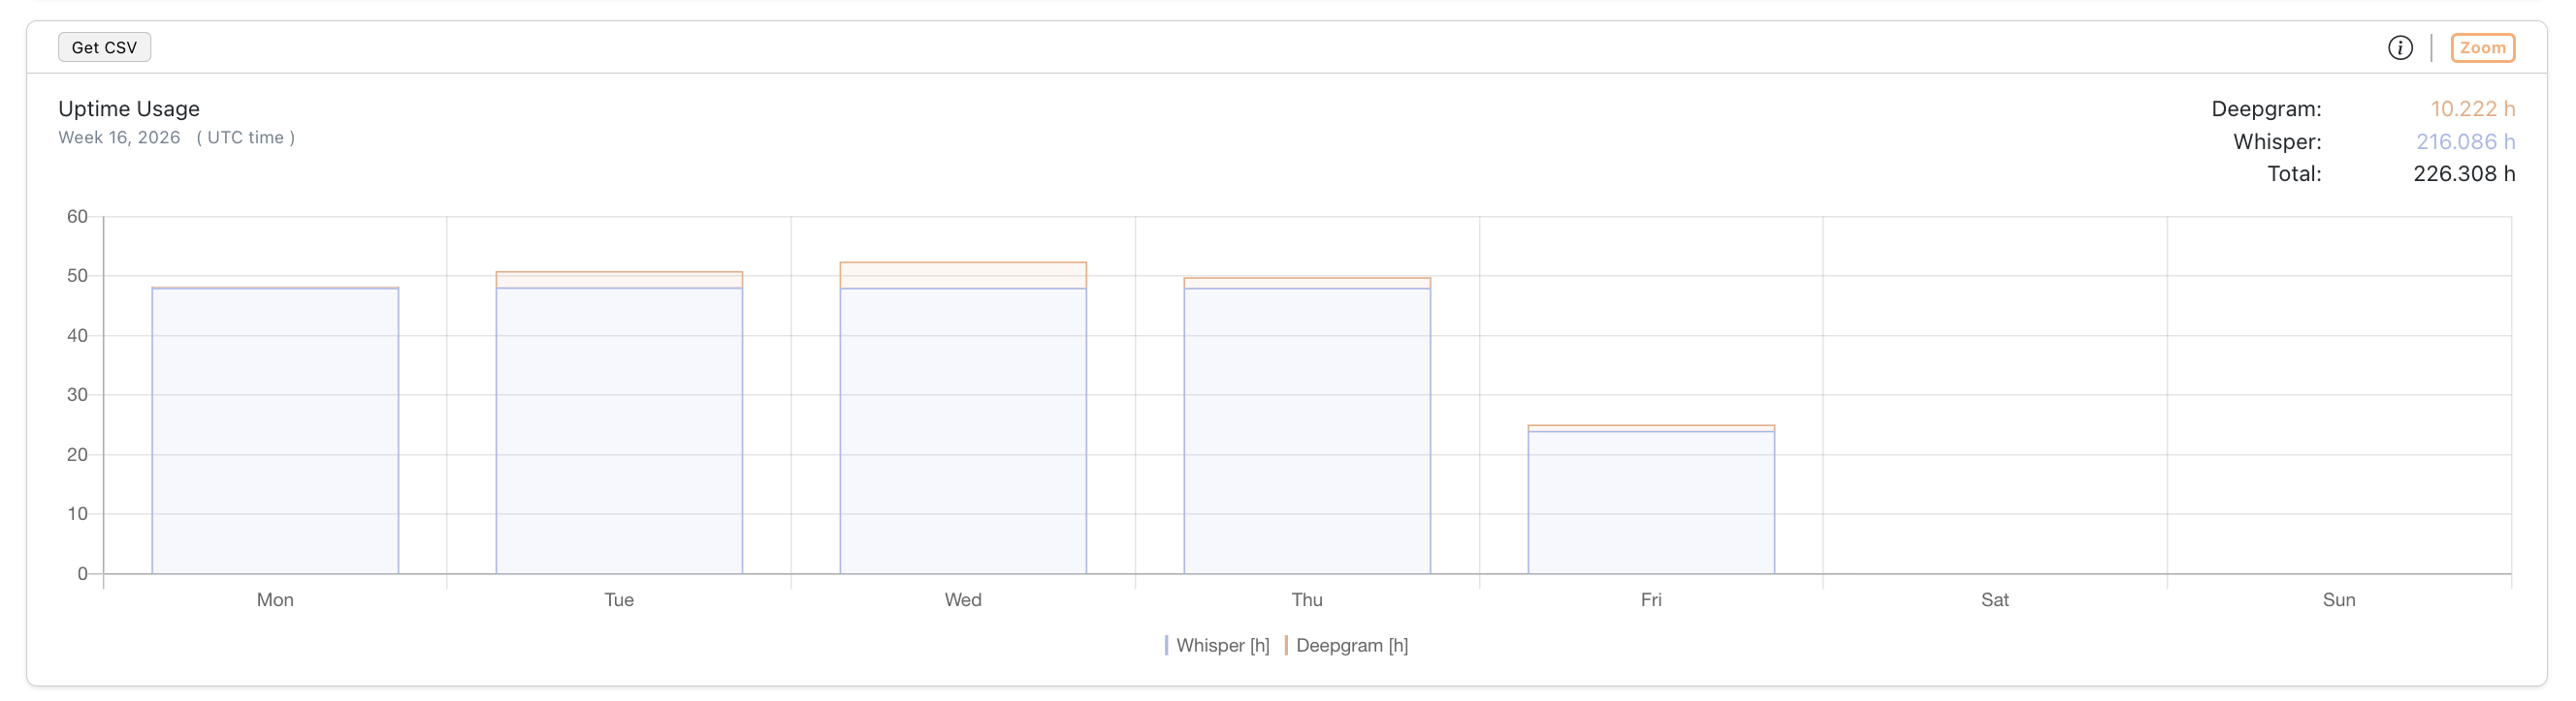Click the Monday Whisper bar
Viewport: 2576px width, 701px height.
(x=275, y=429)
